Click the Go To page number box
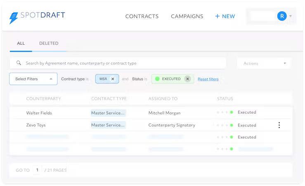Image resolution: width=305 pixels, height=186 pixels. click(37, 170)
